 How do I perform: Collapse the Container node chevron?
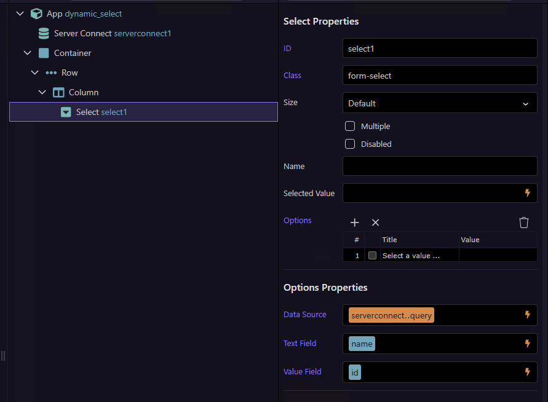[x=27, y=53]
